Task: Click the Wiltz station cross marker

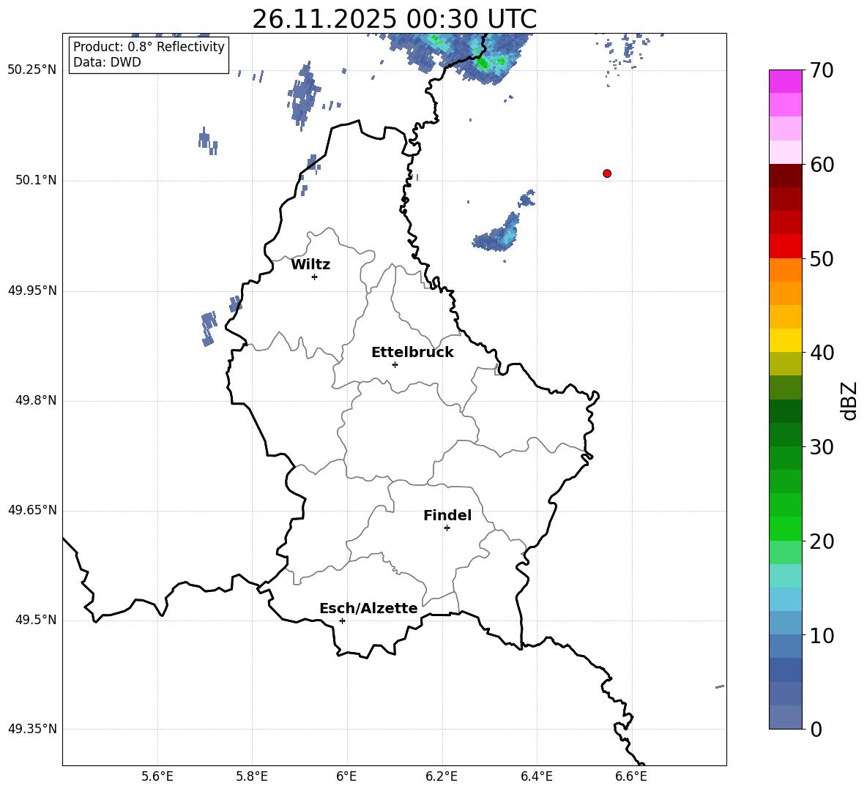Action: [314, 277]
